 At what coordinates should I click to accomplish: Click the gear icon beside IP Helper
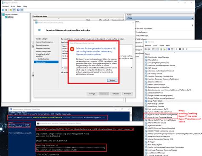pos(146,142)
